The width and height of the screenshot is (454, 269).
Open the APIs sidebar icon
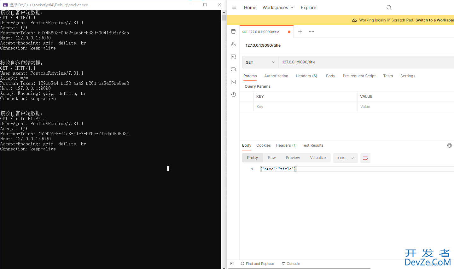click(x=233, y=44)
